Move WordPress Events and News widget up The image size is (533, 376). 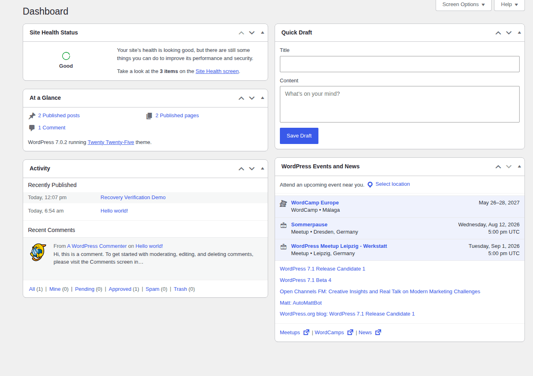coord(498,167)
